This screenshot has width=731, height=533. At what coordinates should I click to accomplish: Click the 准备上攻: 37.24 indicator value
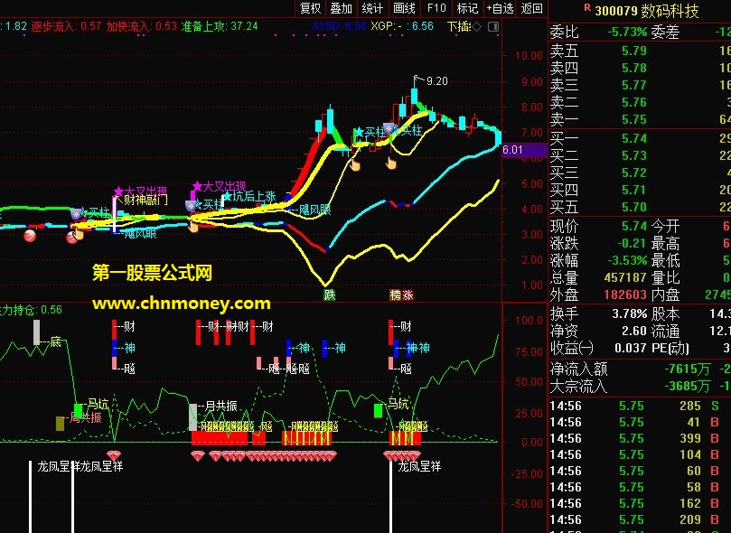219,26
